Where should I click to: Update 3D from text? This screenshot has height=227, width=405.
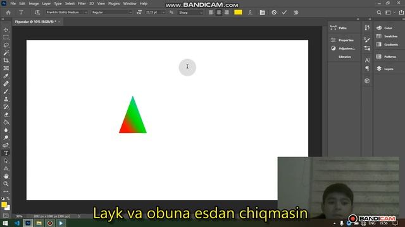coord(296,13)
